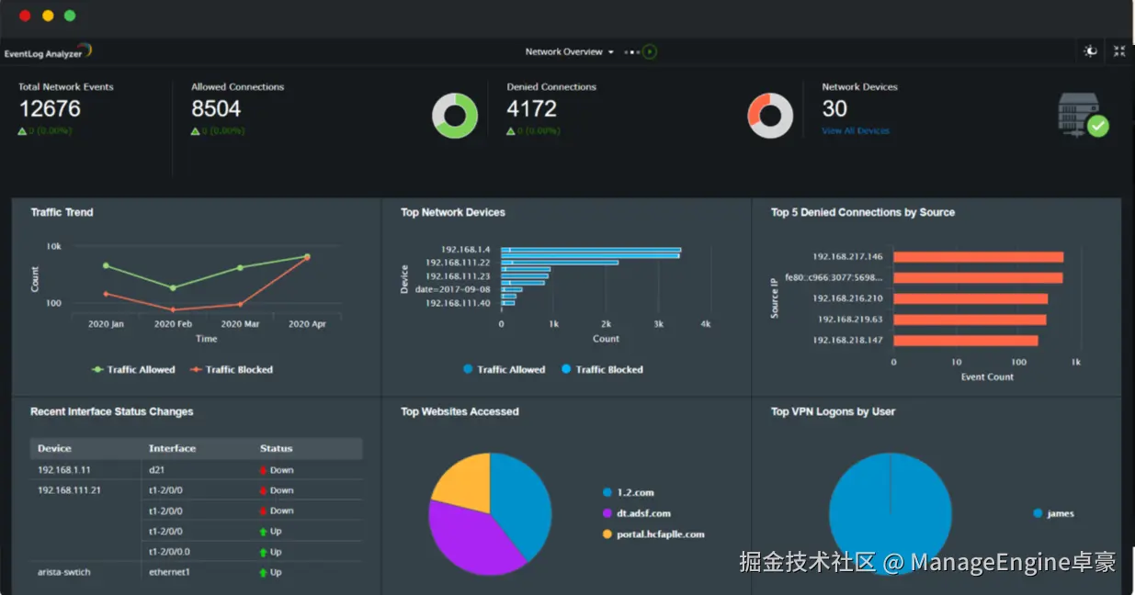The height and width of the screenshot is (595, 1135).
Task: Click the 192.168.111.21 device cell
Action: [69, 490]
